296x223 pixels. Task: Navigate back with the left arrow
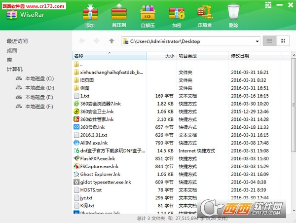(82, 41)
